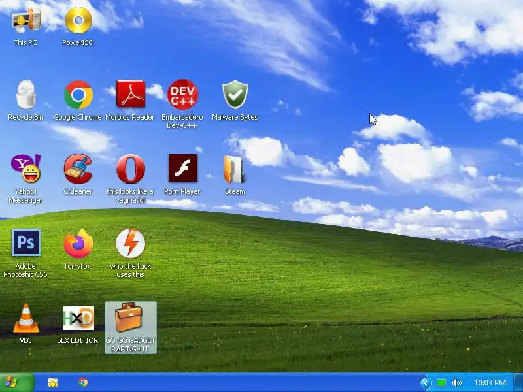Launch VLC traffic cone icon

click(25, 318)
